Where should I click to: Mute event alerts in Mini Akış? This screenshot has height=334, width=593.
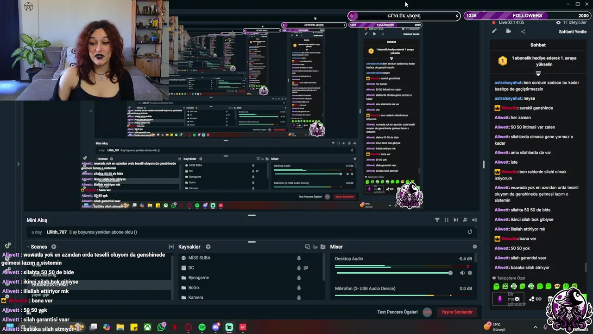pos(465,220)
